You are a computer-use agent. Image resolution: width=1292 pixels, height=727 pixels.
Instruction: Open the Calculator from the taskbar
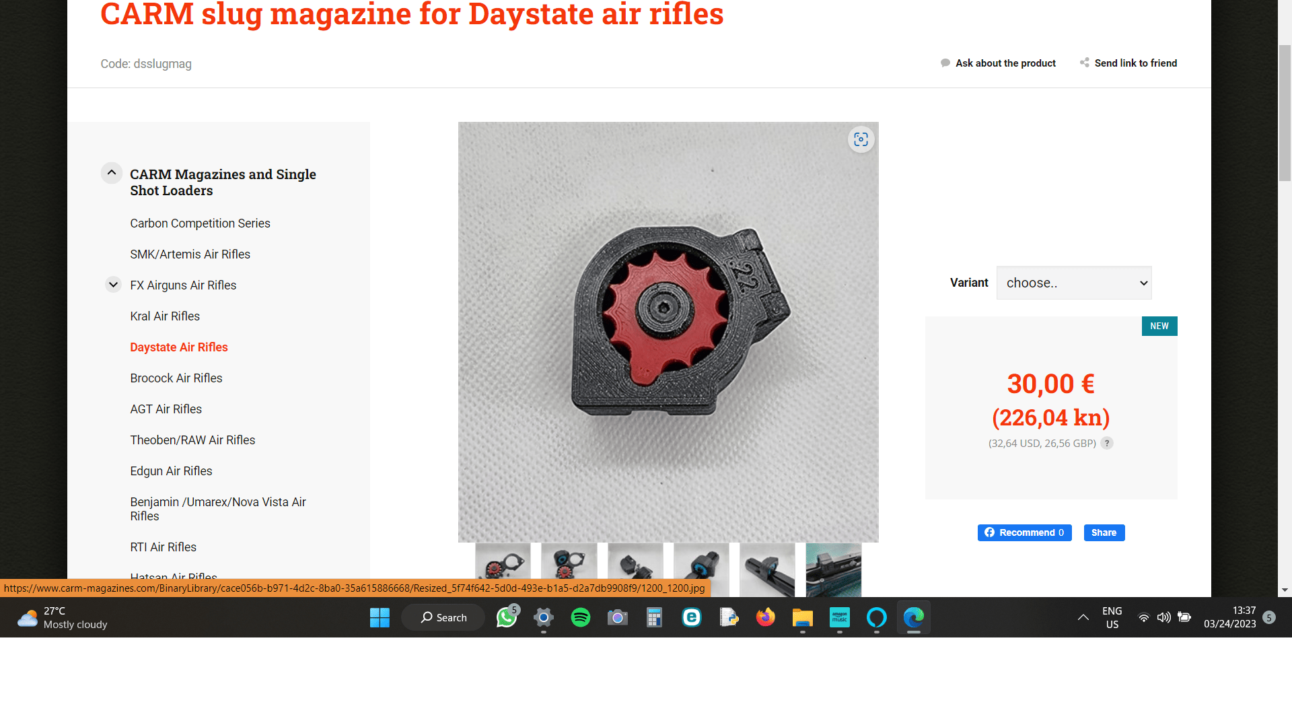[655, 617]
